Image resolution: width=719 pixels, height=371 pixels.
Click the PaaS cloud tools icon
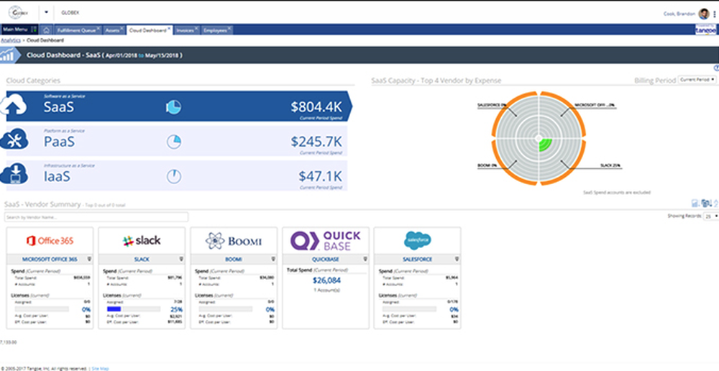tap(14, 140)
